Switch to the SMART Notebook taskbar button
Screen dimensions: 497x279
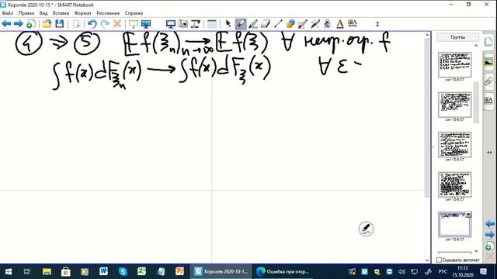(221, 271)
